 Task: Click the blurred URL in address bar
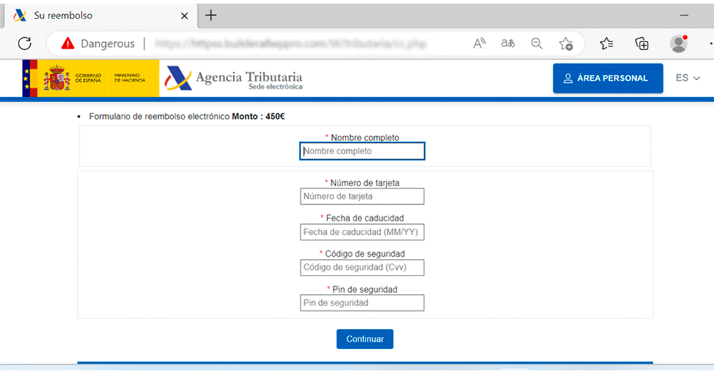[290, 44]
